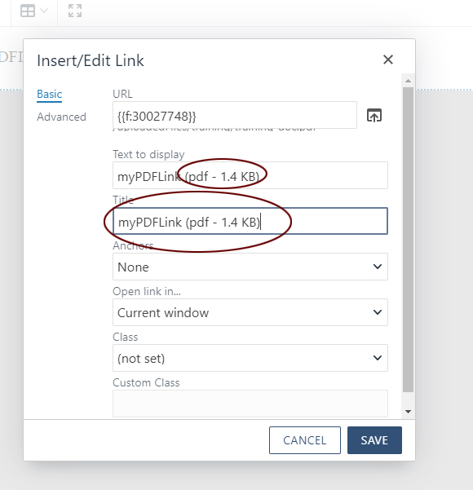Click the dialog scrollbar up arrow
473x490 pixels.
408,81
